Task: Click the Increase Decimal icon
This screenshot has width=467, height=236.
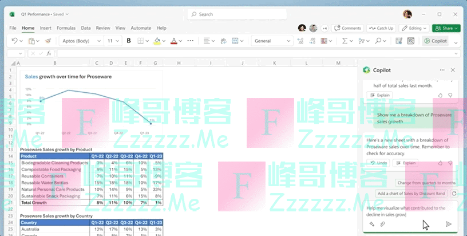Action: 300,41
